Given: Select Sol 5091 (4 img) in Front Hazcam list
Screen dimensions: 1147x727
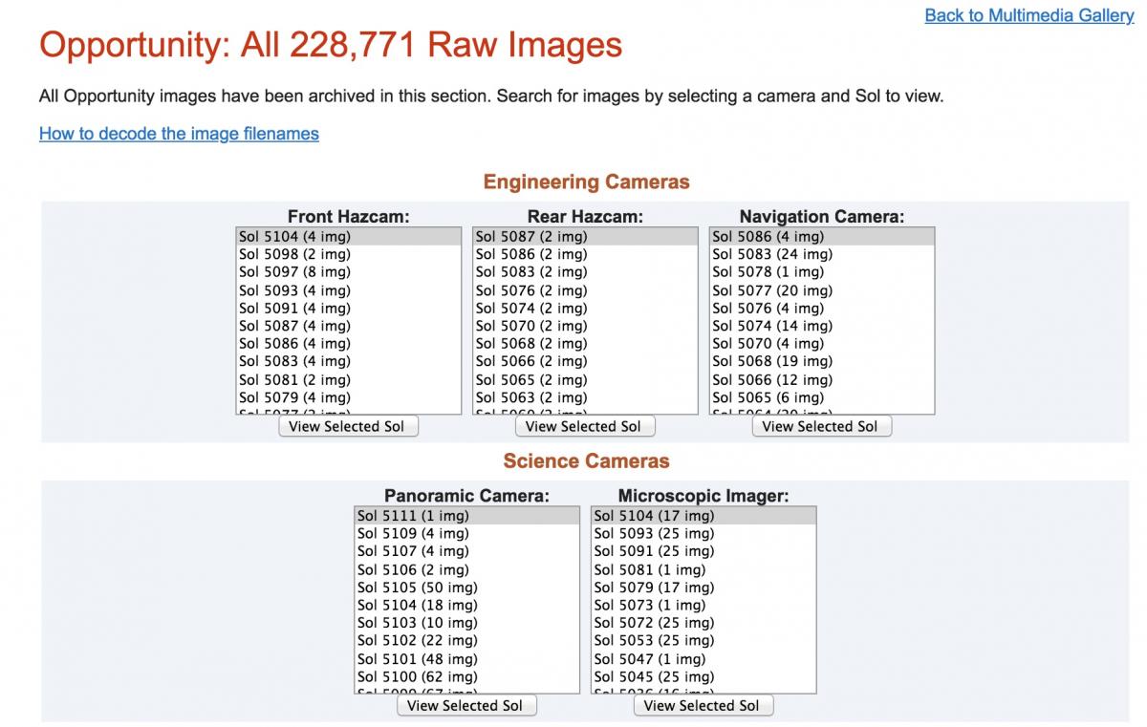Looking at the screenshot, I should pyautogui.click(x=348, y=309).
